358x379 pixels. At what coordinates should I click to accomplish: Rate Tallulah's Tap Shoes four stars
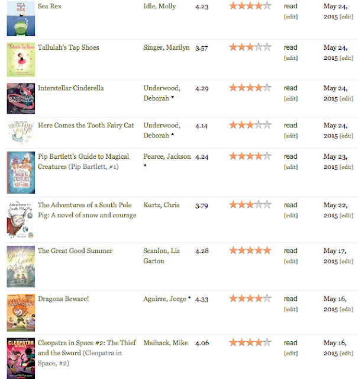[x=259, y=47]
